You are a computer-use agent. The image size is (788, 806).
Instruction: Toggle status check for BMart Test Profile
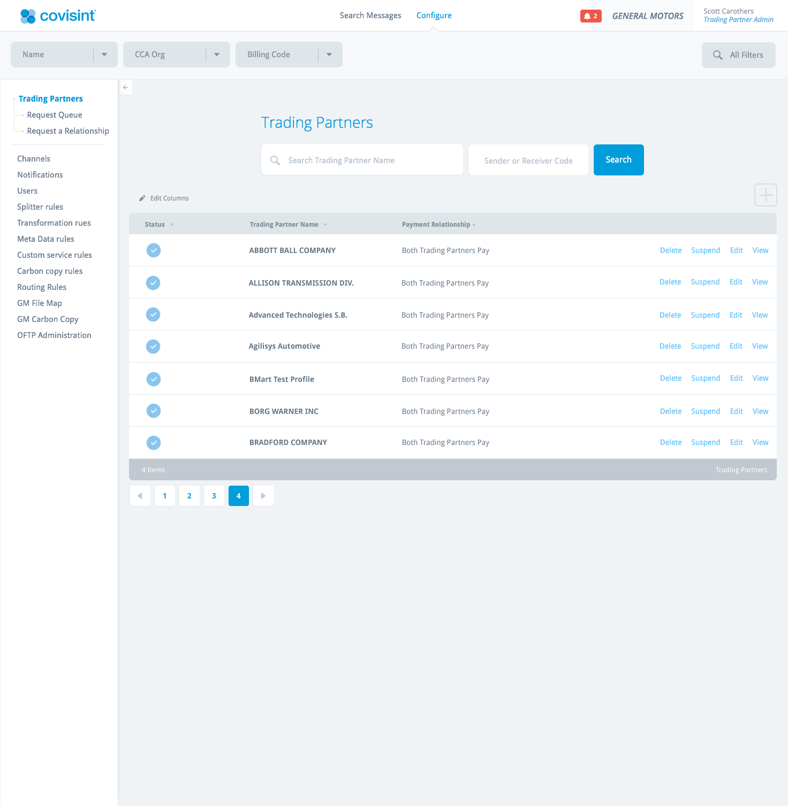click(x=154, y=379)
